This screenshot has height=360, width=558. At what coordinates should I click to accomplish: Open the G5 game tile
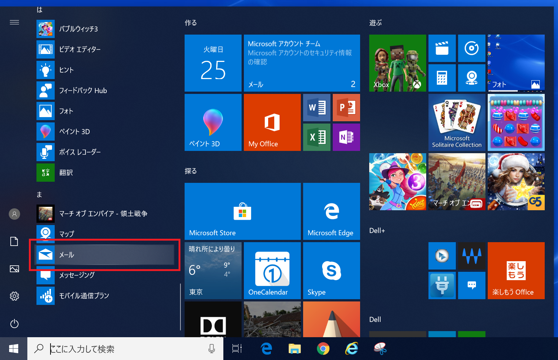pos(516,182)
